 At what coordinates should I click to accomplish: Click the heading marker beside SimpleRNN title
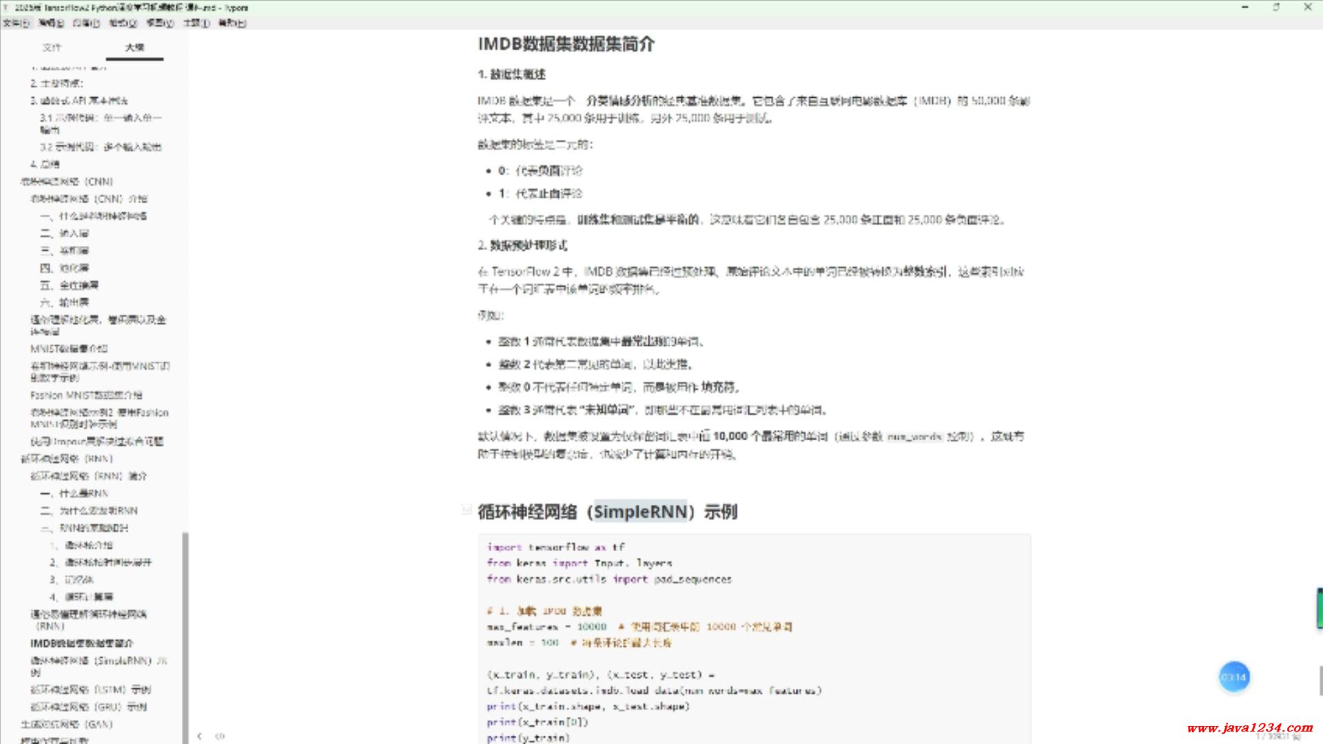466,510
